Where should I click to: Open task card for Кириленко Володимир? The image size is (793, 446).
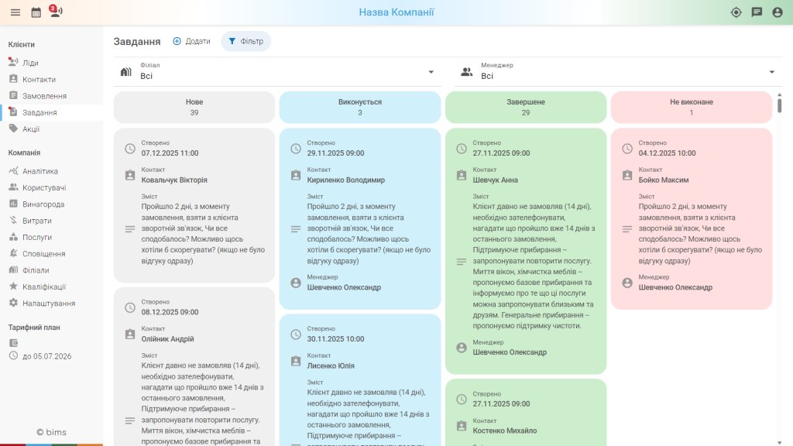tap(360, 218)
